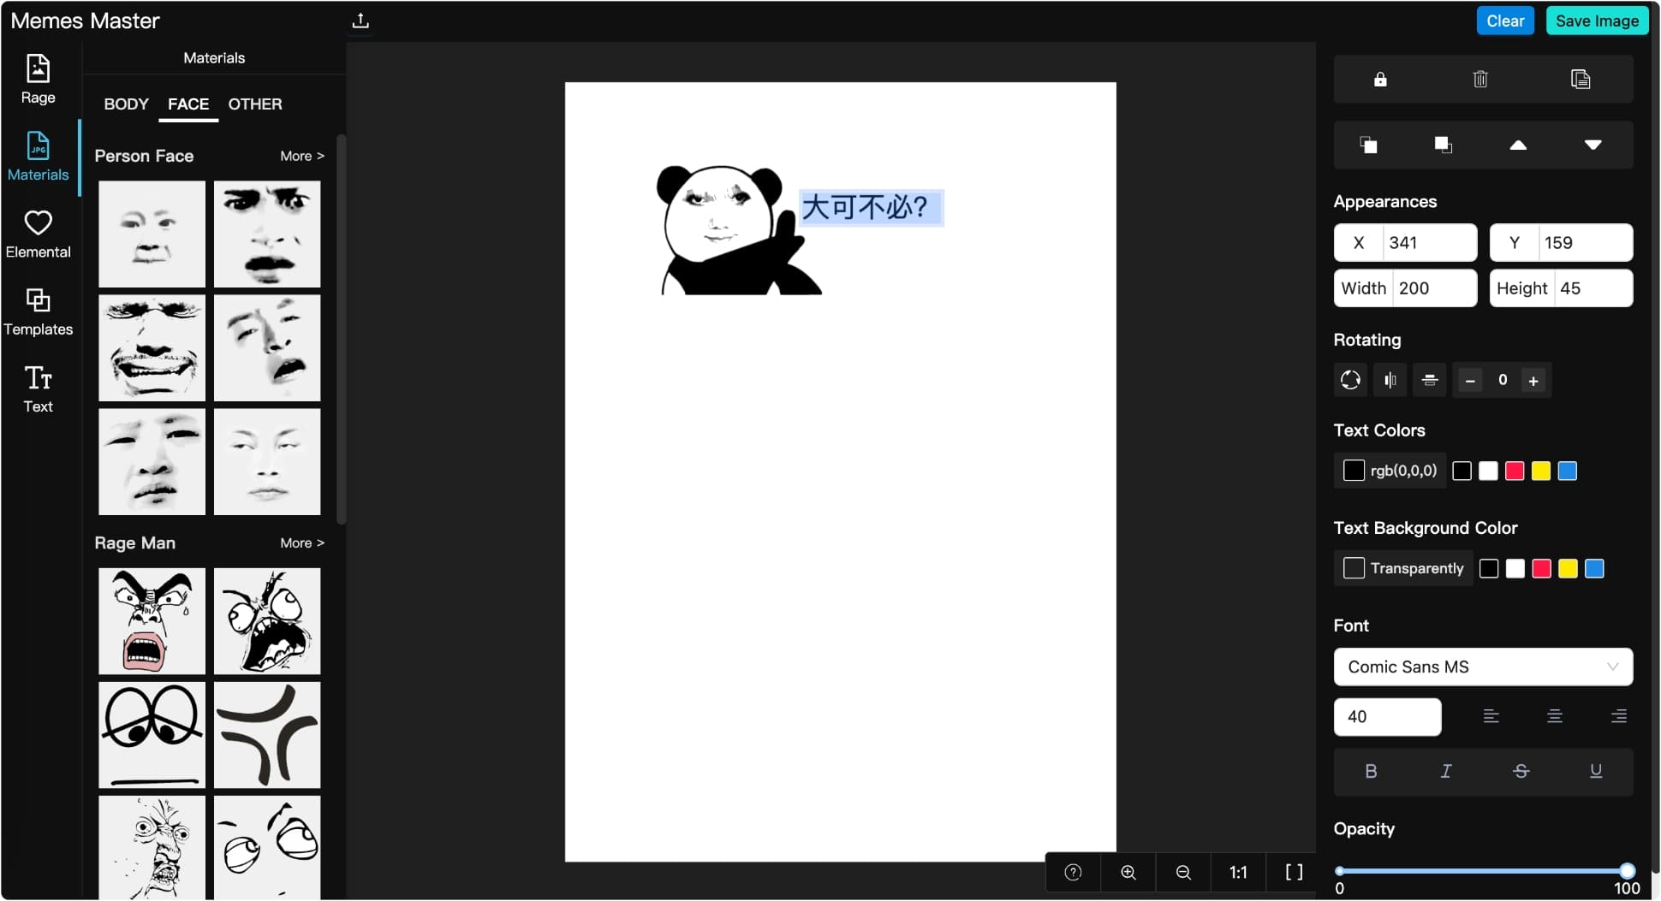Open the Elemental heart section
1661x901 pixels.
pos(39,234)
